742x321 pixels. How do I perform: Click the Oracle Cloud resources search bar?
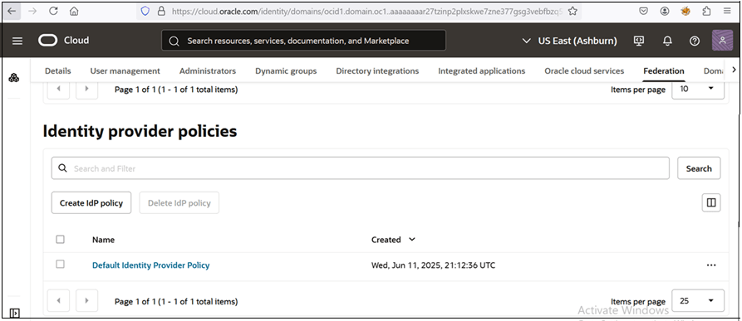(303, 41)
